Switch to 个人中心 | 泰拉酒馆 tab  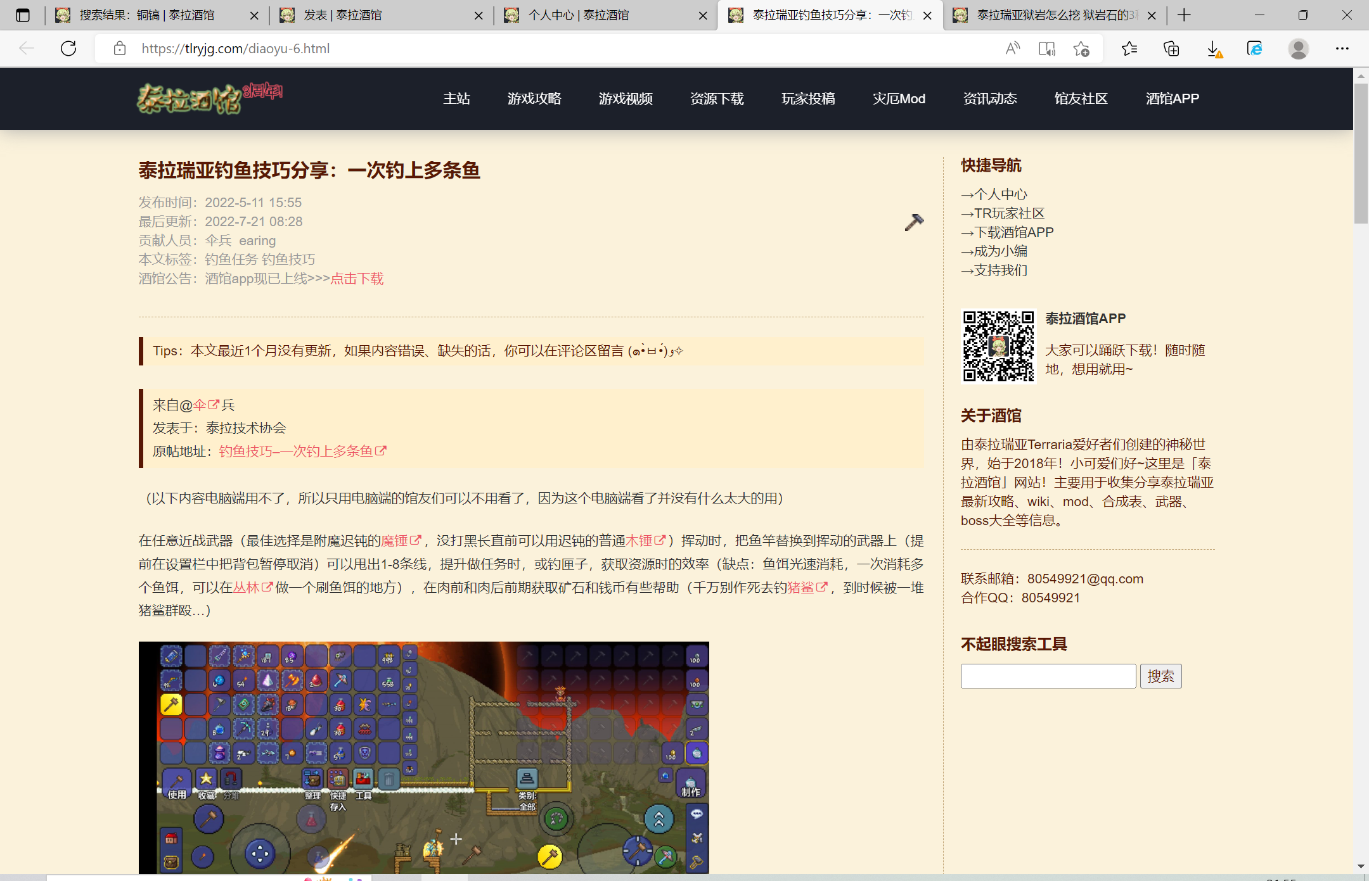point(578,15)
